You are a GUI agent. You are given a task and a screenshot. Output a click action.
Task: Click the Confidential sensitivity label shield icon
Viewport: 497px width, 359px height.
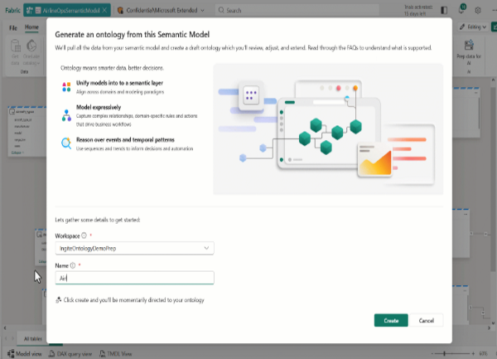[120, 11]
